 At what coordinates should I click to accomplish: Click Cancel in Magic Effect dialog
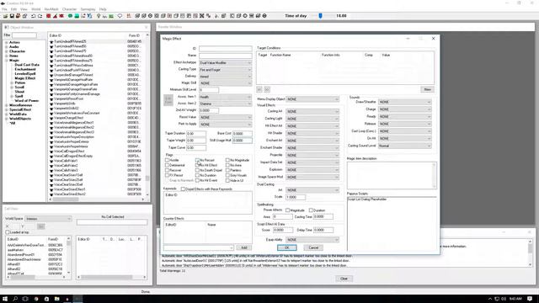[313, 247]
